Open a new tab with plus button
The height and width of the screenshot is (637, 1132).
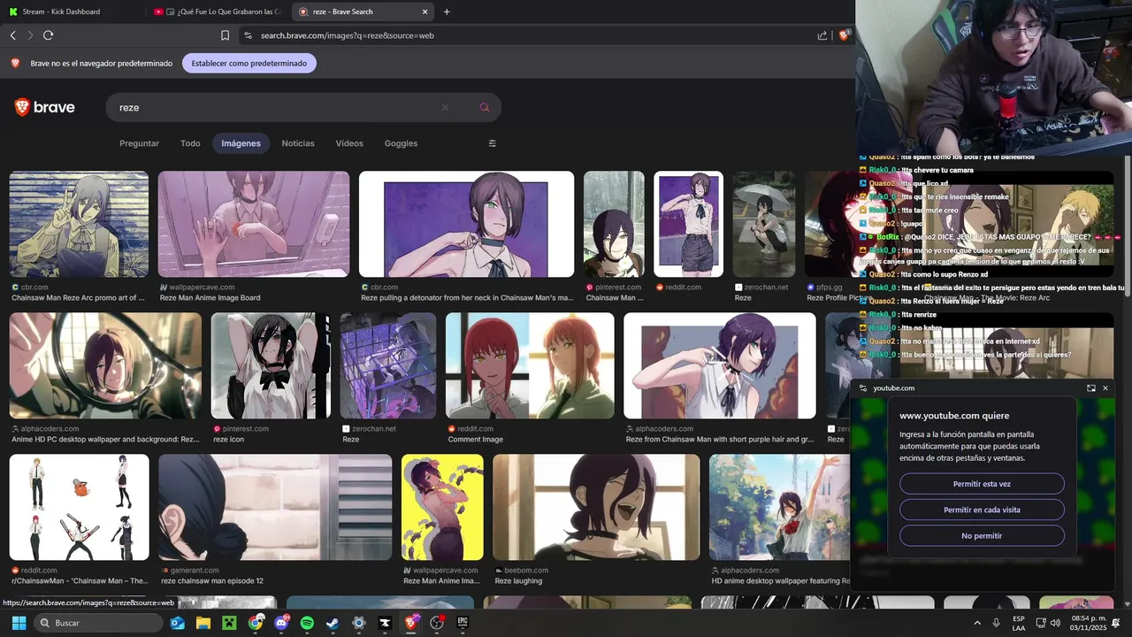tap(447, 12)
